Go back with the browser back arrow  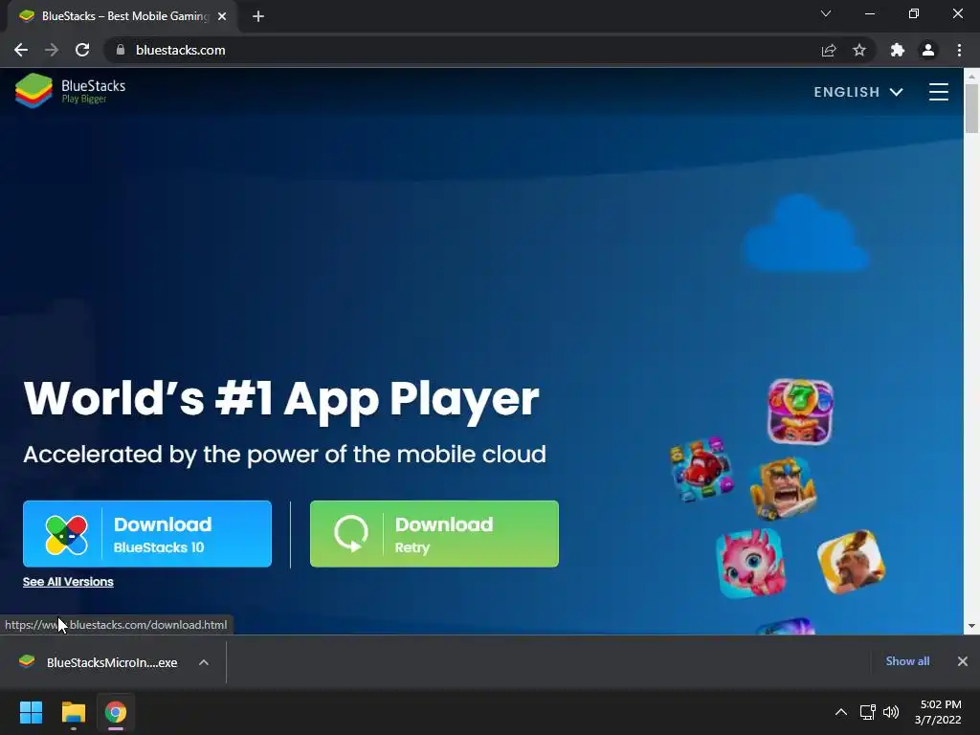pos(21,50)
